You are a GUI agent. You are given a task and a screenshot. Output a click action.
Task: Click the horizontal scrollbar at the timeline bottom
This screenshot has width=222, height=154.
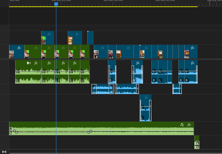pyautogui.click(x=115, y=153)
